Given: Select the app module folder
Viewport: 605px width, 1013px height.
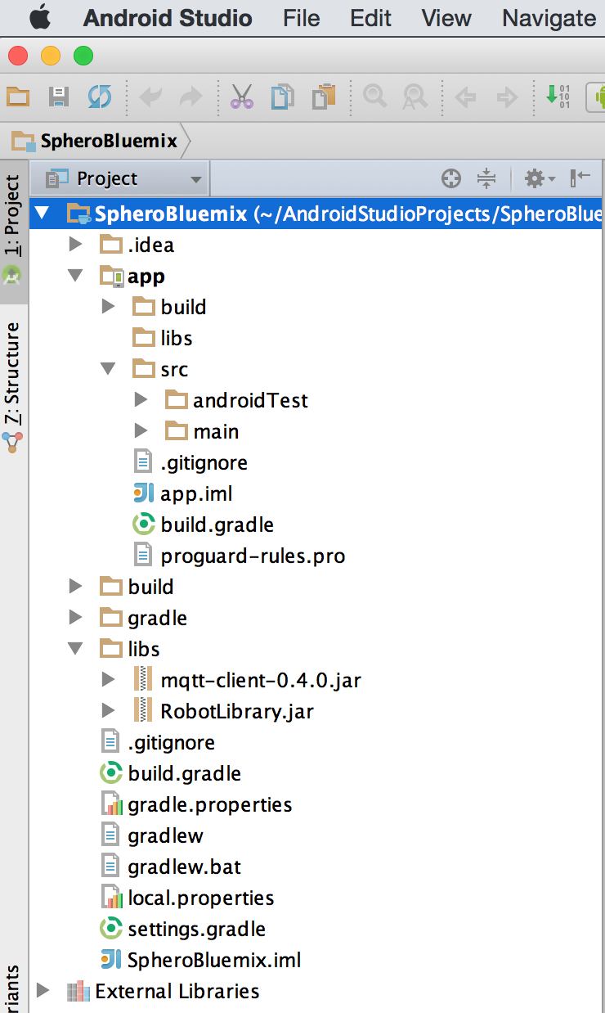Looking at the screenshot, I should 132,277.
